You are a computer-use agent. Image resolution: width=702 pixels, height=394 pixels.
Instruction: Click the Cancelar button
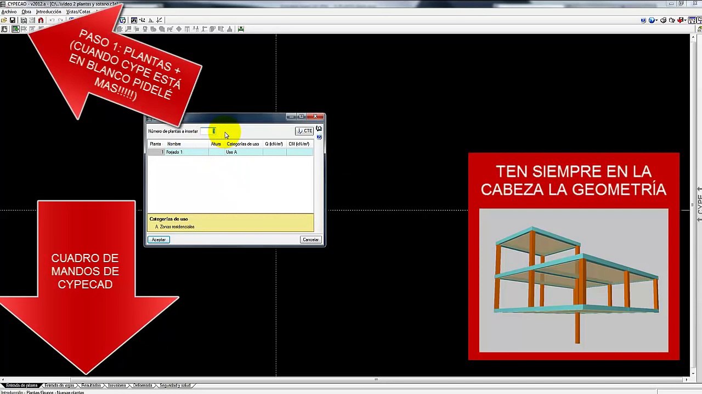pos(310,240)
